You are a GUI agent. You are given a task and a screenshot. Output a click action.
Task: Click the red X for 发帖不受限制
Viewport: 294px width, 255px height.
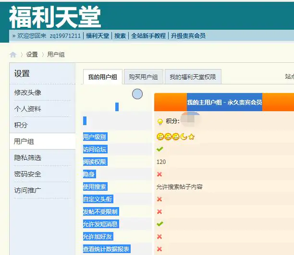coord(159,211)
